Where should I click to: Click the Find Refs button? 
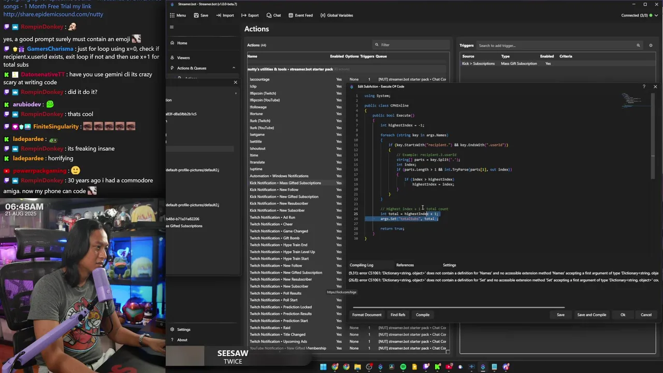398,315
